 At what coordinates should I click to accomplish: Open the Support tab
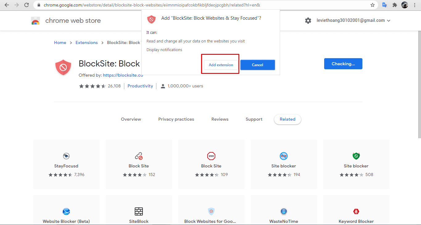coord(254,119)
